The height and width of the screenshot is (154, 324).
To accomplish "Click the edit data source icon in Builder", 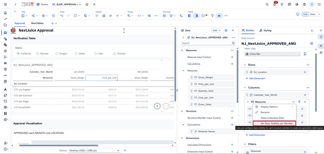I will (311, 44).
